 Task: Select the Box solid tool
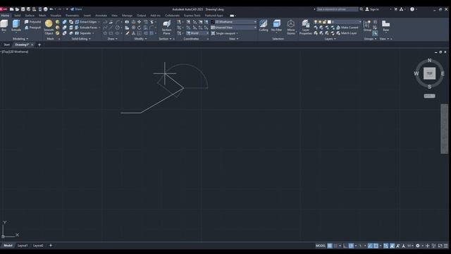(x=4, y=25)
